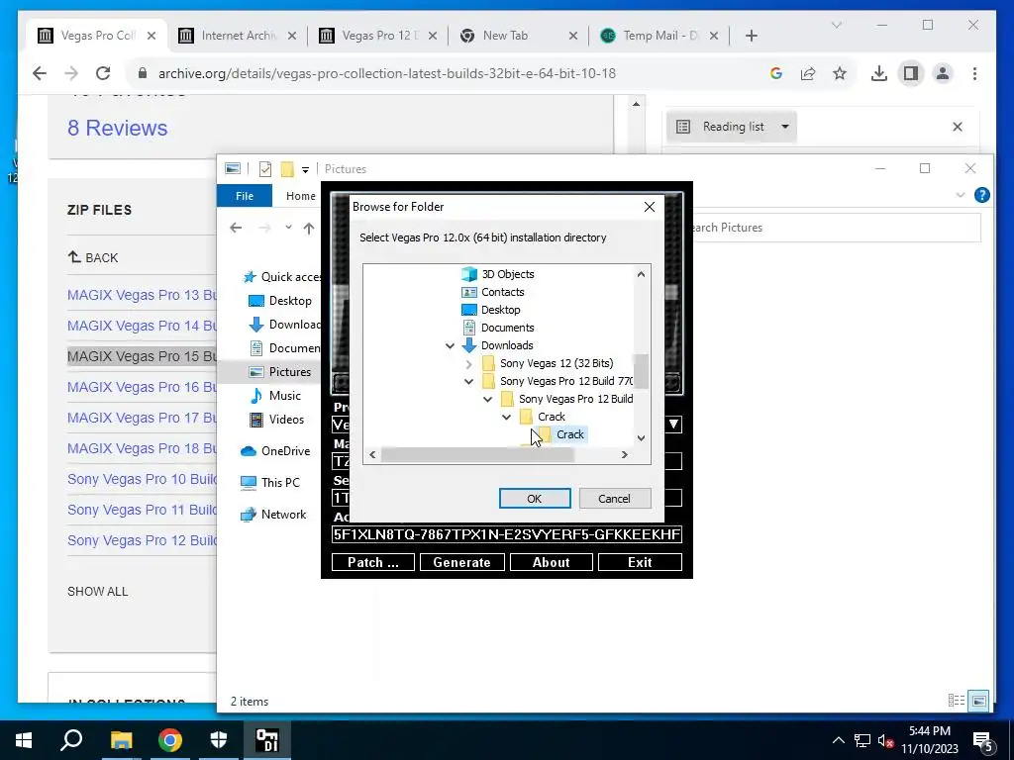Reload the archive.org page
Image resolution: width=1014 pixels, height=760 pixels.
[103, 73]
